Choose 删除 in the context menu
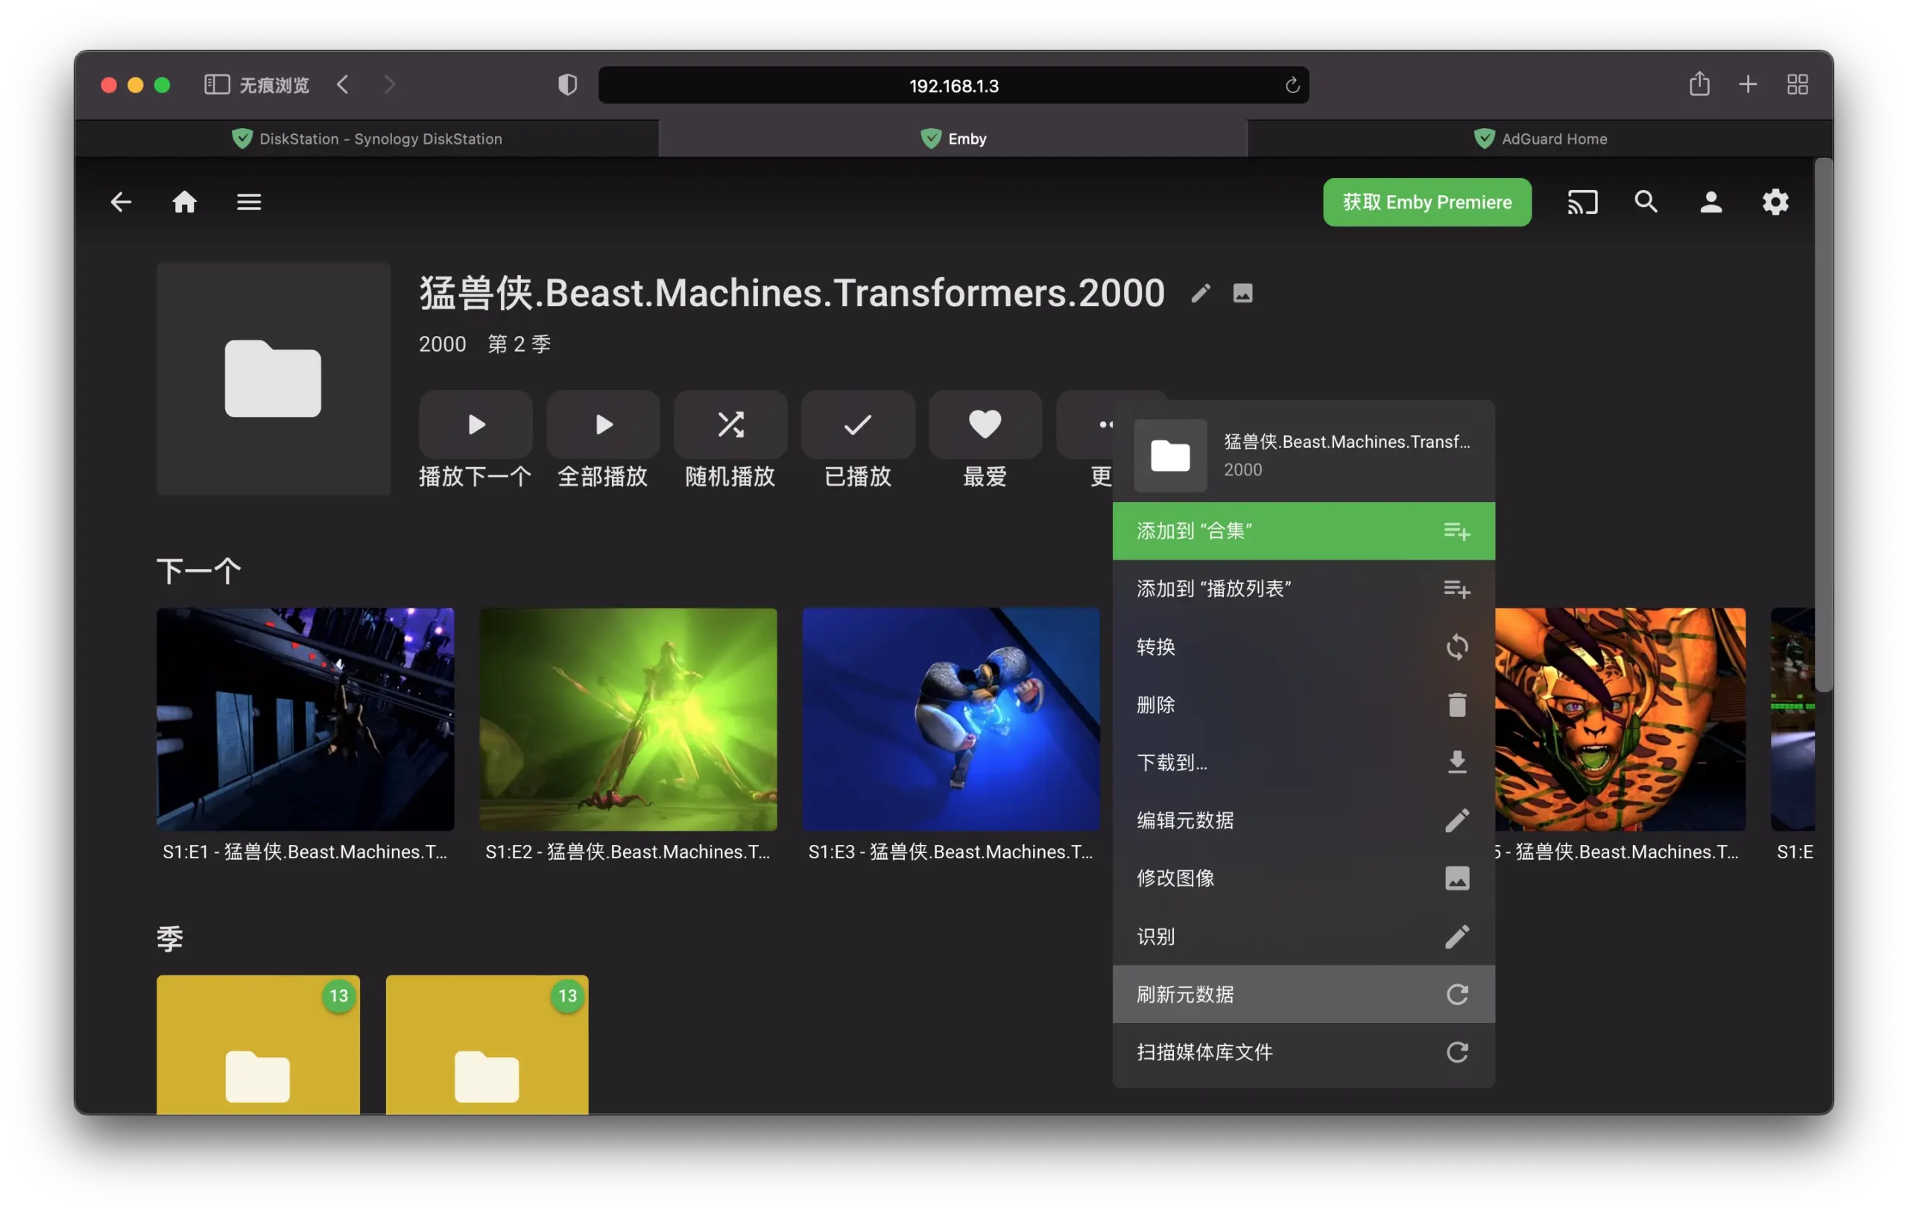Screen dimensions: 1908x1213 coord(1304,704)
